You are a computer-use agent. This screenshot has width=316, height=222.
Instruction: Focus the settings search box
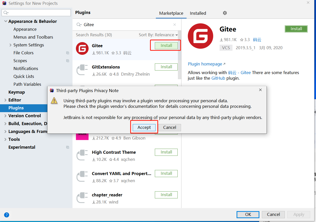click(36, 12)
